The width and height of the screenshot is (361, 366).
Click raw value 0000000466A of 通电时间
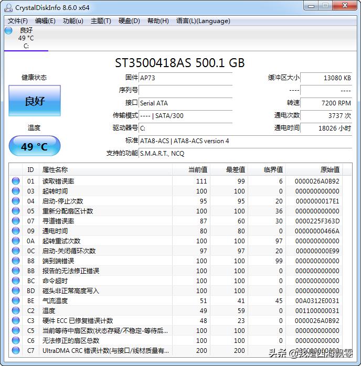click(317, 231)
